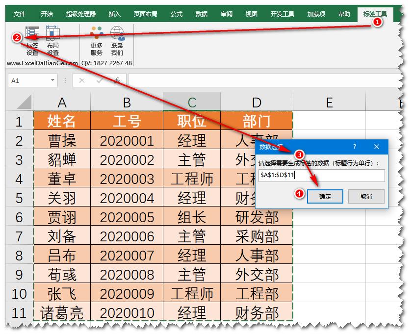Image resolution: width=412 pixels, height=336 pixels.
Task: Select cell containing 诸葛亮
Action: click(x=62, y=312)
